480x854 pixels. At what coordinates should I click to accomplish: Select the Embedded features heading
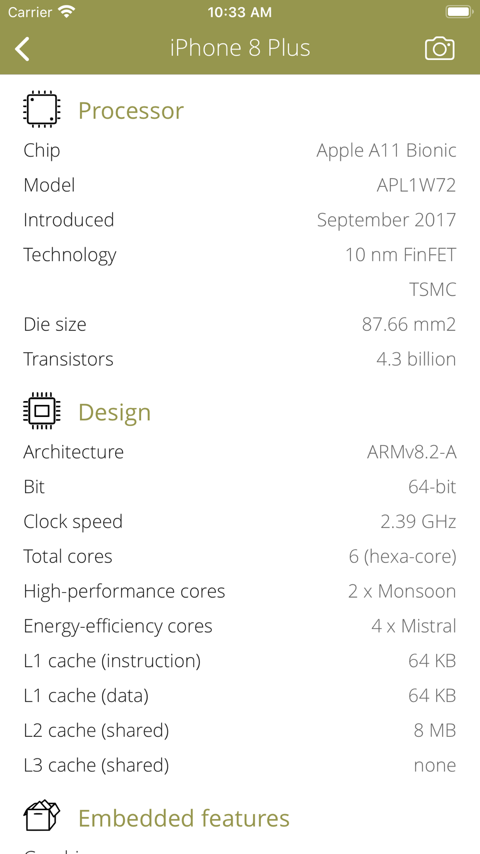[x=184, y=818]
